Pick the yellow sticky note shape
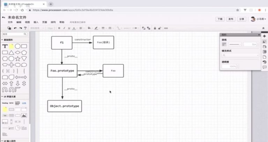The image size is (268, 142). [x=11, y=46]
